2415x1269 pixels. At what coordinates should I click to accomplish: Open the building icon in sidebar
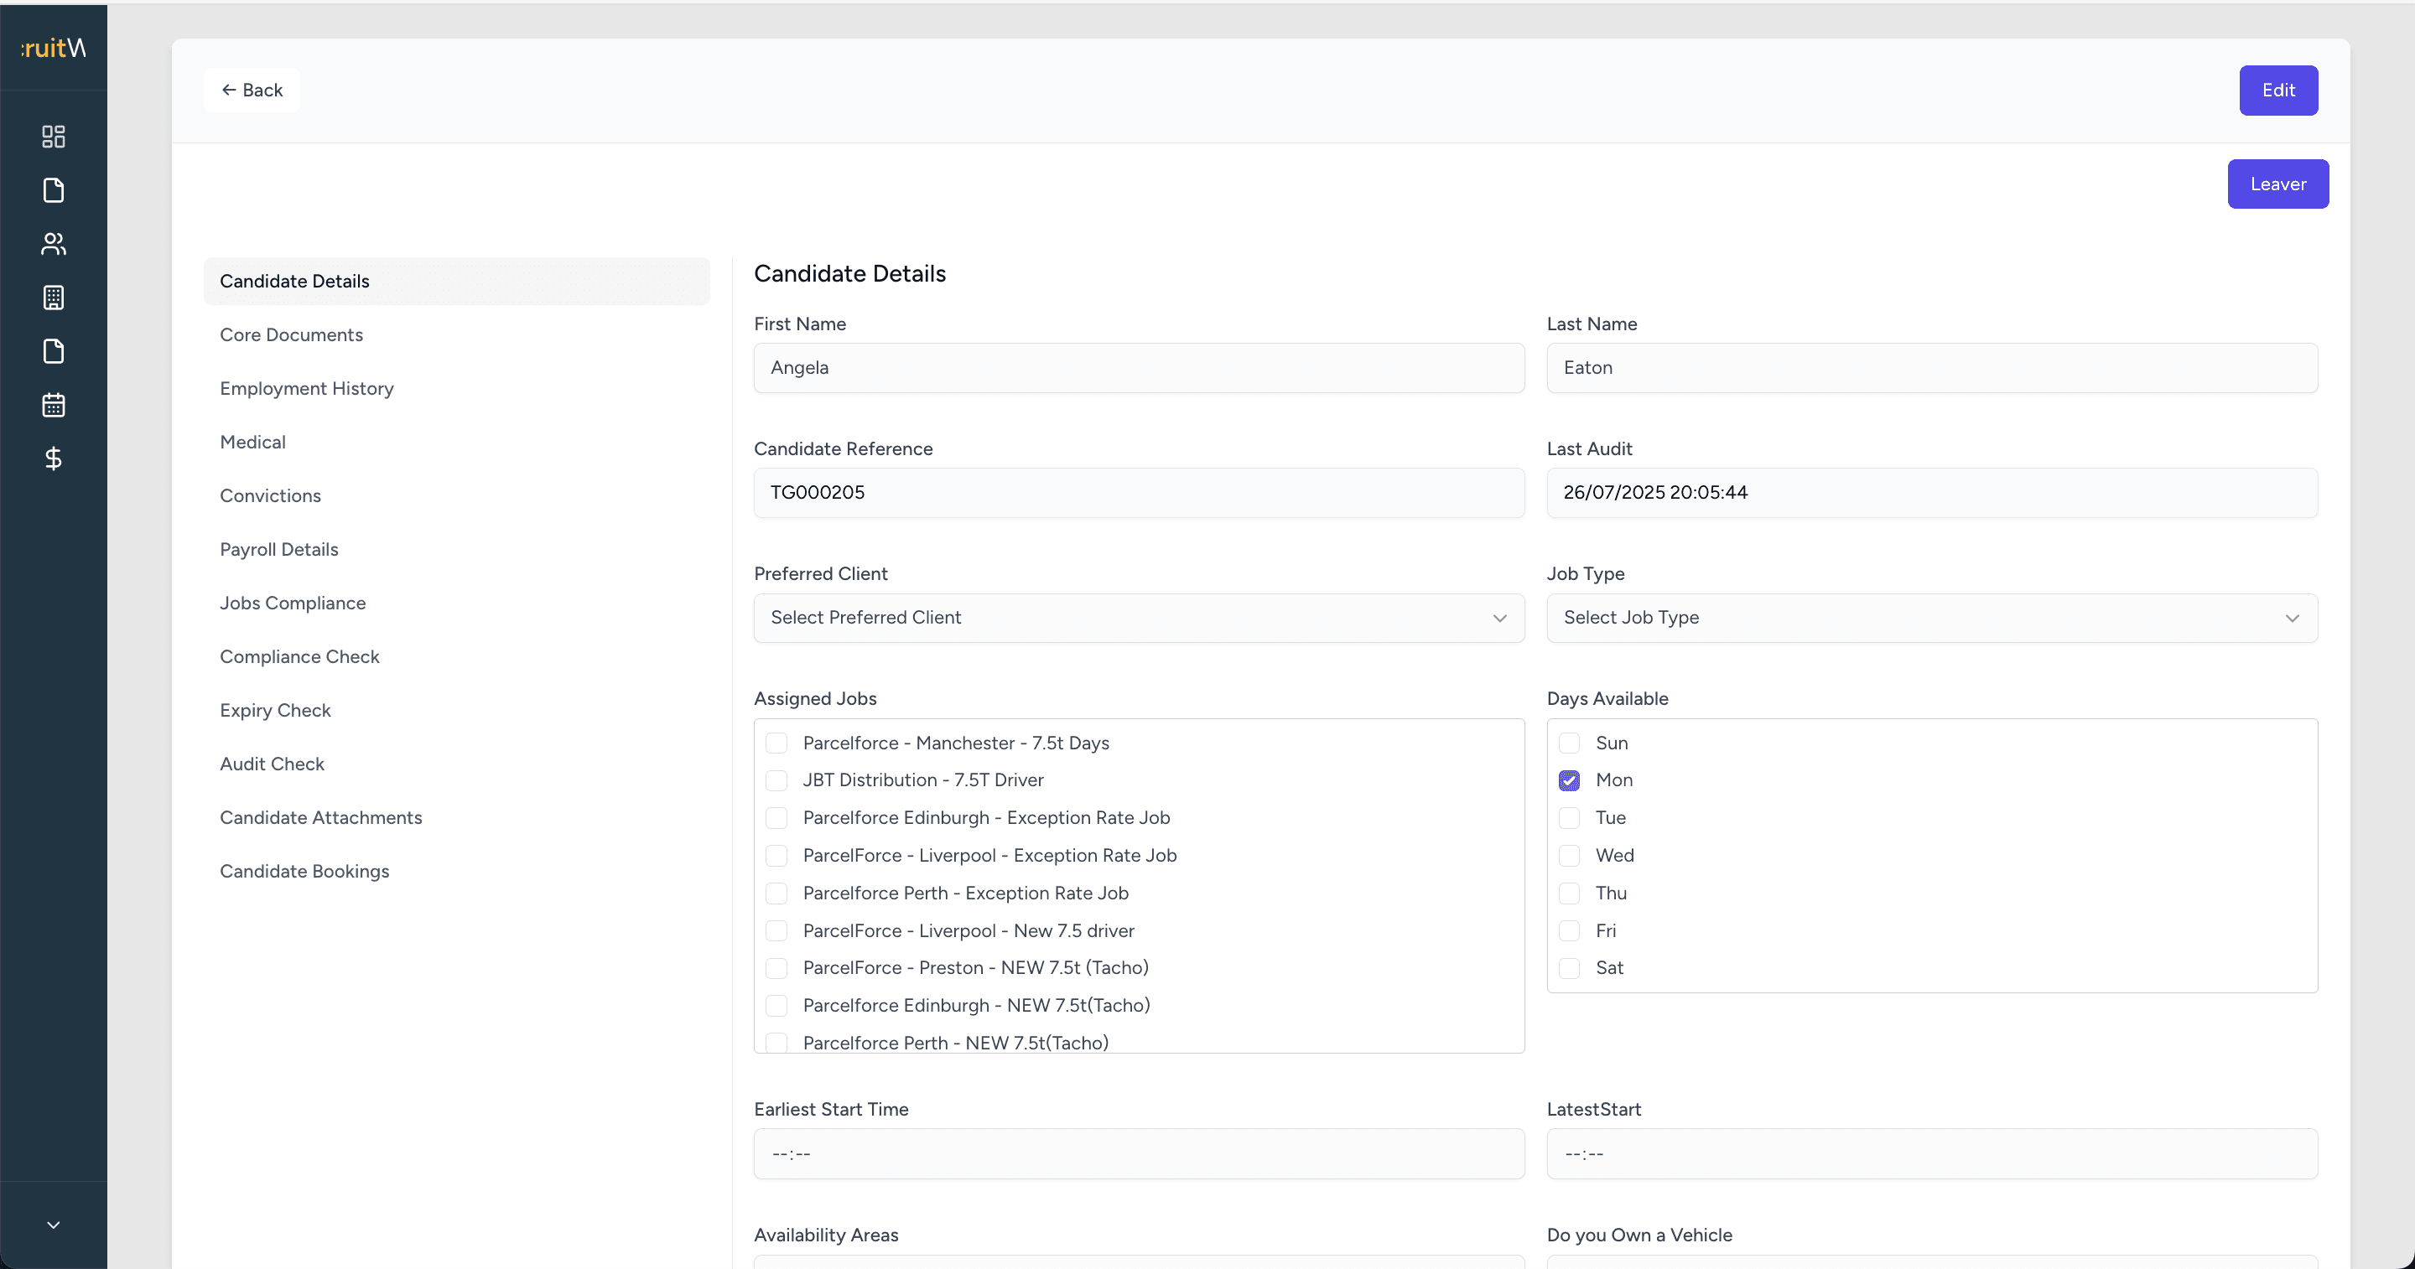54,298
